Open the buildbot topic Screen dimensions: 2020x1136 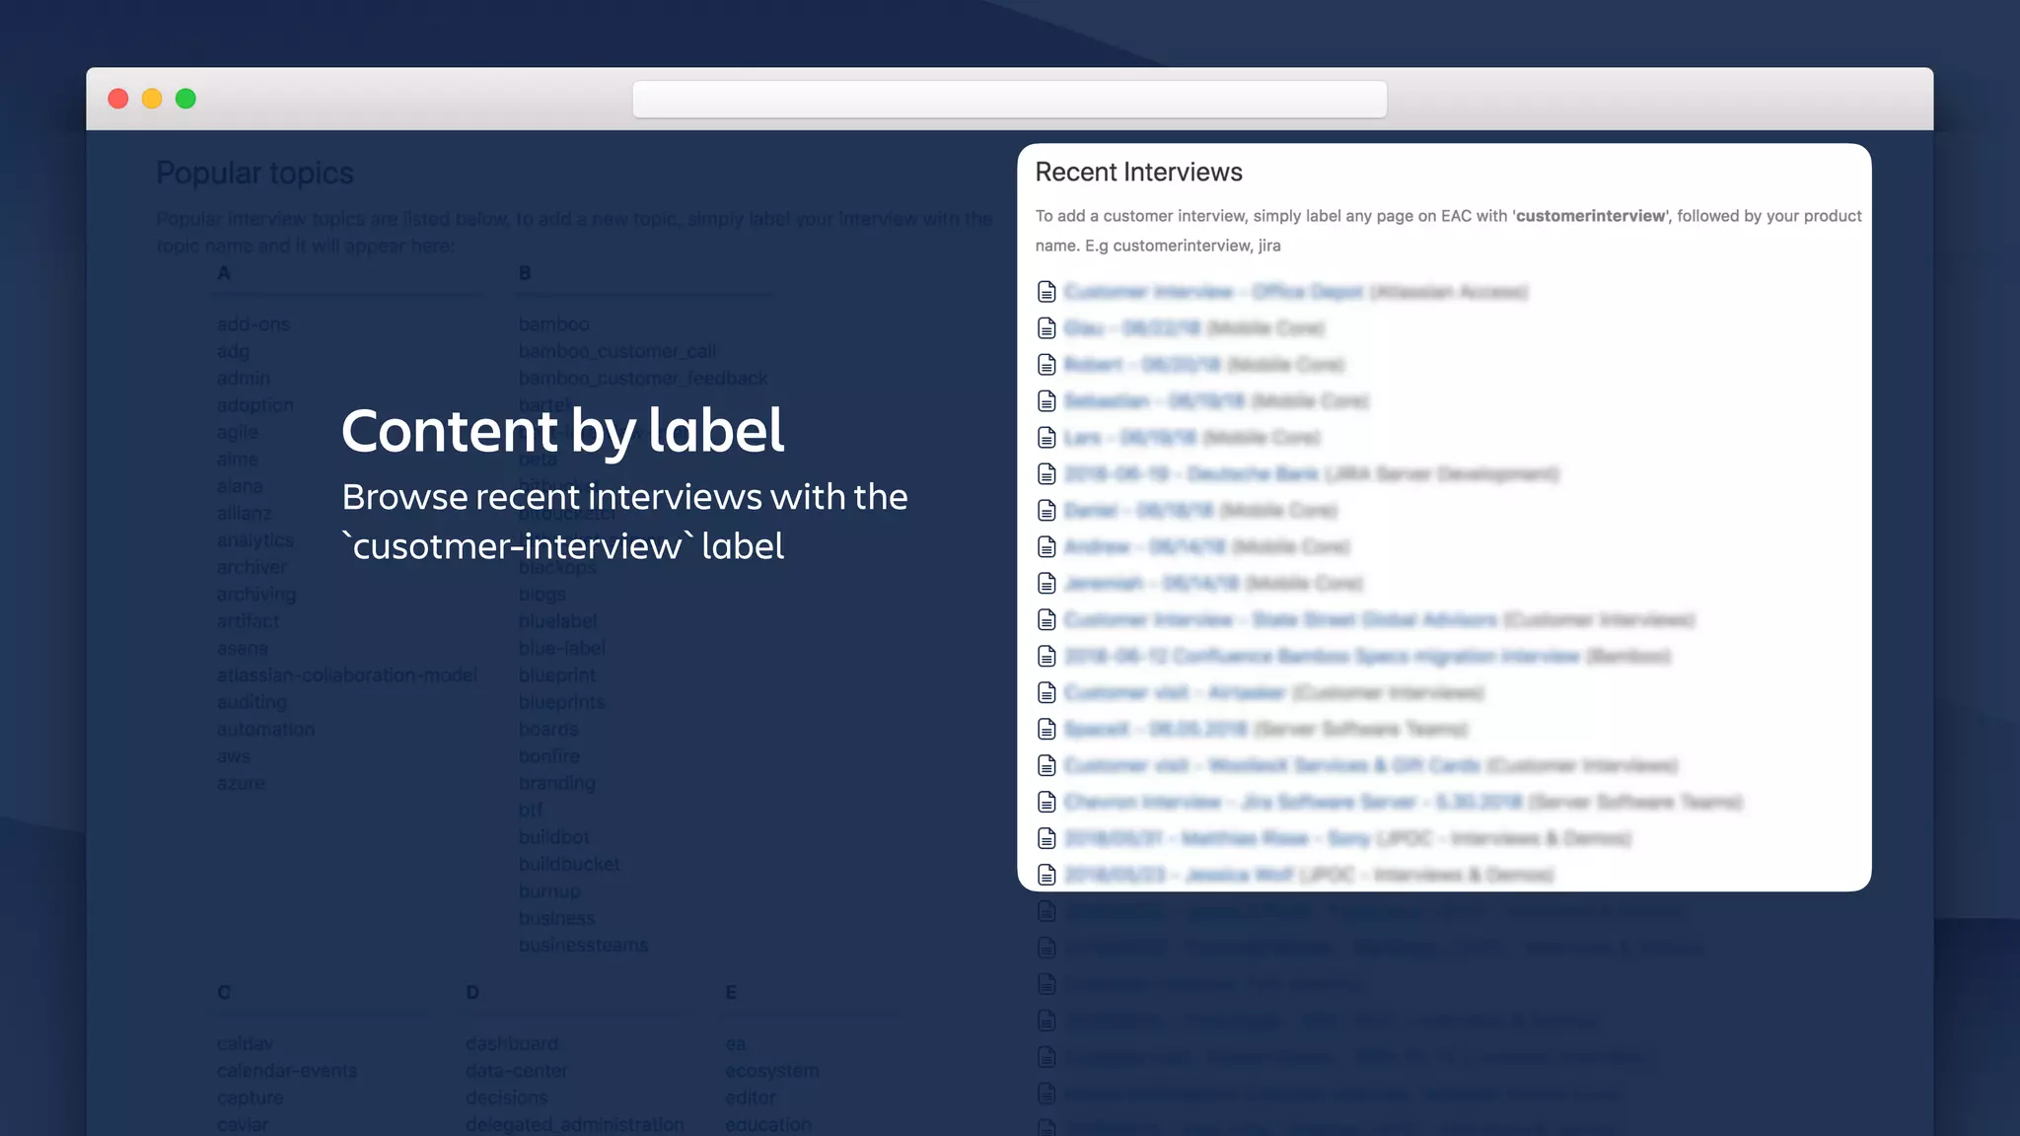(x=554, y=837)
